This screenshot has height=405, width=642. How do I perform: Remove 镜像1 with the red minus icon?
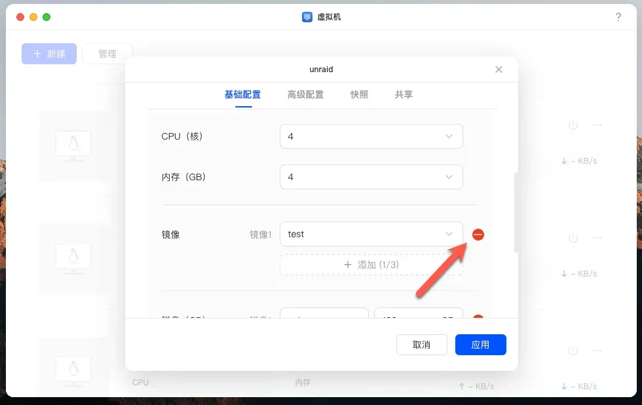coord(478,234)
